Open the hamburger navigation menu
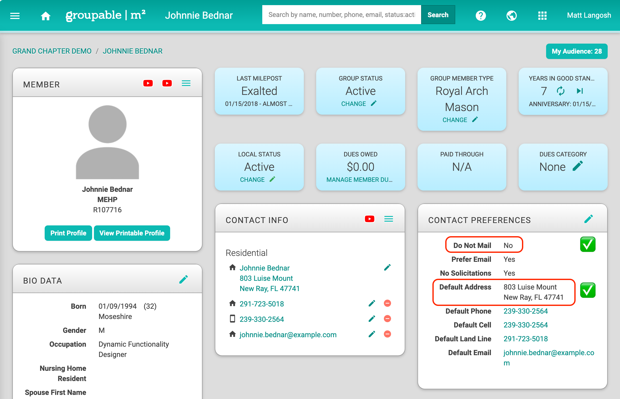The width and height of the screenshot is (620, 399). [15, 16]
